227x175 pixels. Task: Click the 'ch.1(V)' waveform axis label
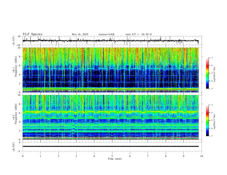(x=14, y=41)
